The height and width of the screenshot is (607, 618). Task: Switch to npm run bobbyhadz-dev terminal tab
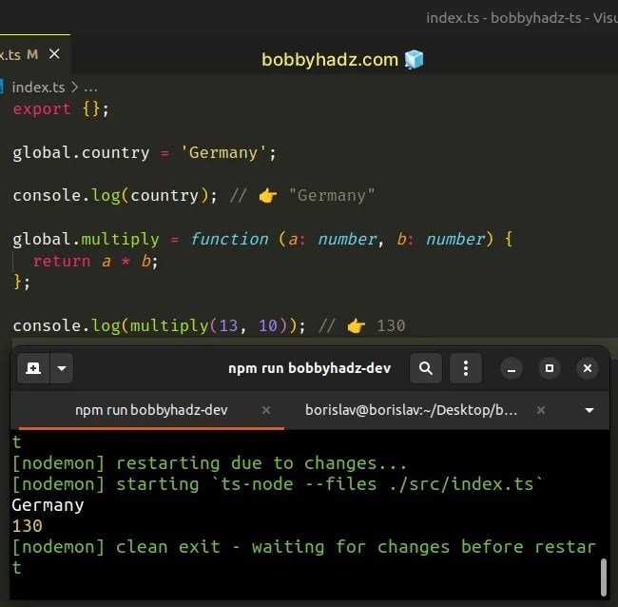pos(151,410)
